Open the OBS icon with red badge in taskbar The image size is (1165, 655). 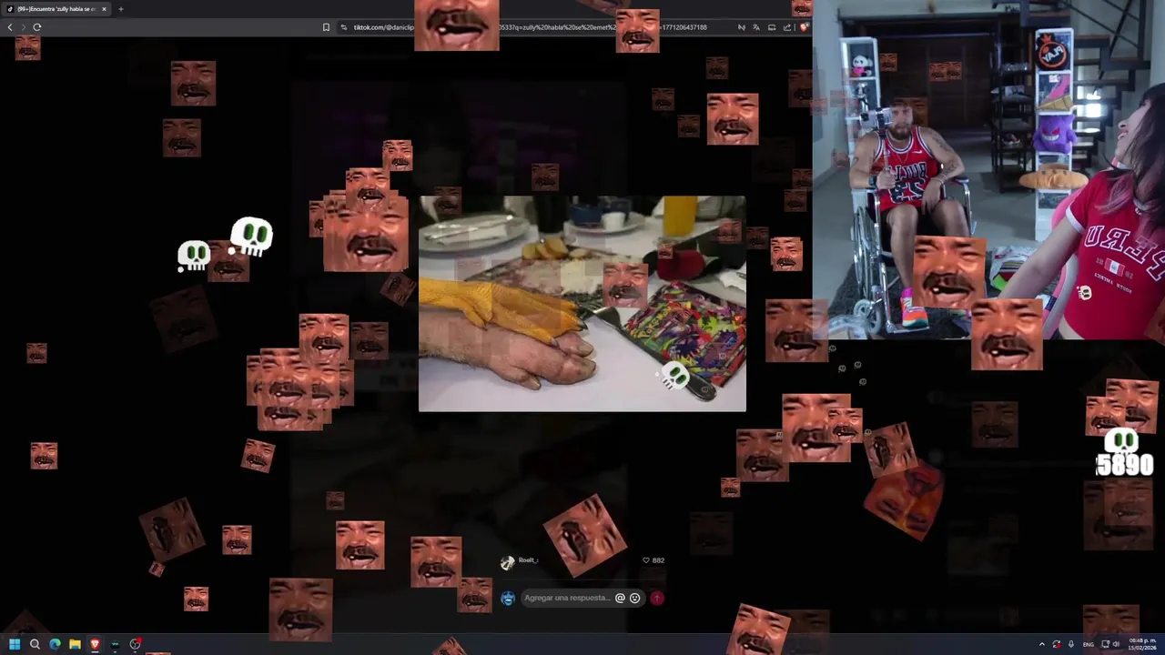[x=135, y=644]
